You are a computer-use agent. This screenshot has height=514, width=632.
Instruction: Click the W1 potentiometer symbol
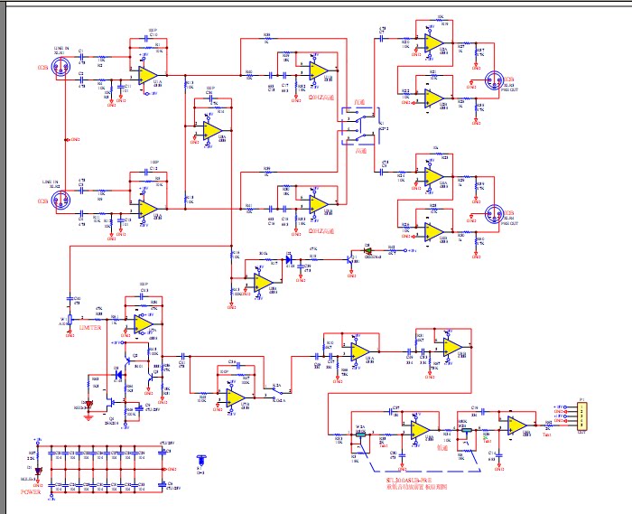(x=70, y=319)
